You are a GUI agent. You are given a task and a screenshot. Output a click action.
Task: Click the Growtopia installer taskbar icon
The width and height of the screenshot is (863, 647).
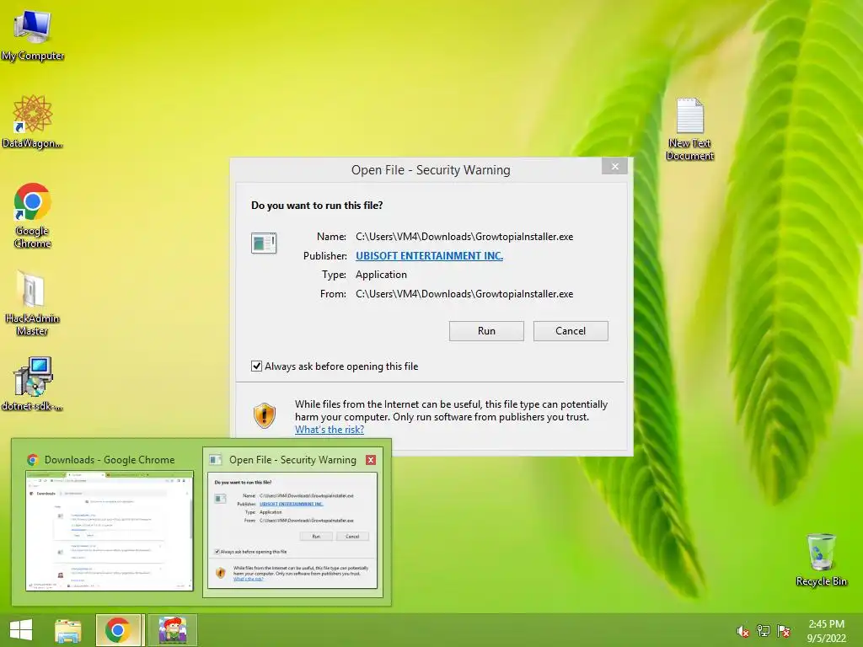pos(173,630)
